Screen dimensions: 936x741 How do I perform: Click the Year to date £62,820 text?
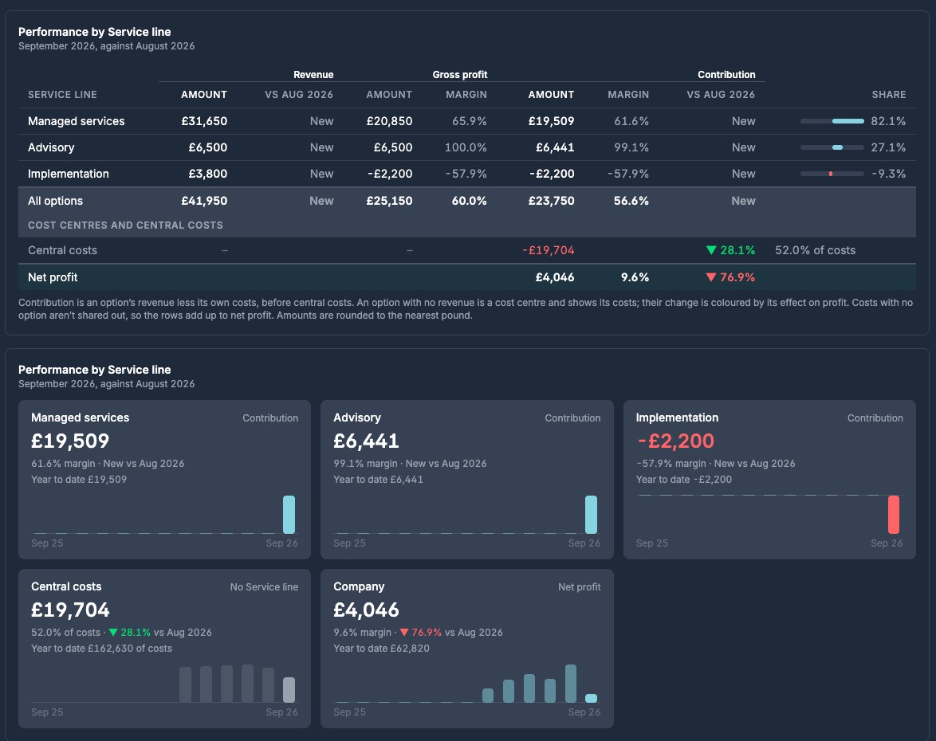click(381, 649)
